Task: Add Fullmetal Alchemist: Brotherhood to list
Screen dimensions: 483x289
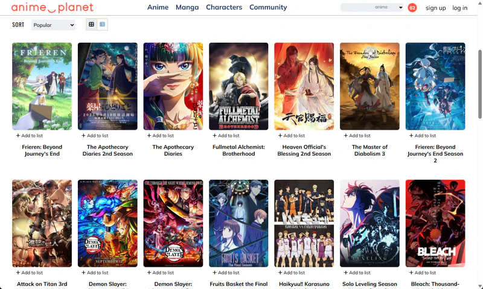Action: (226, 135)
